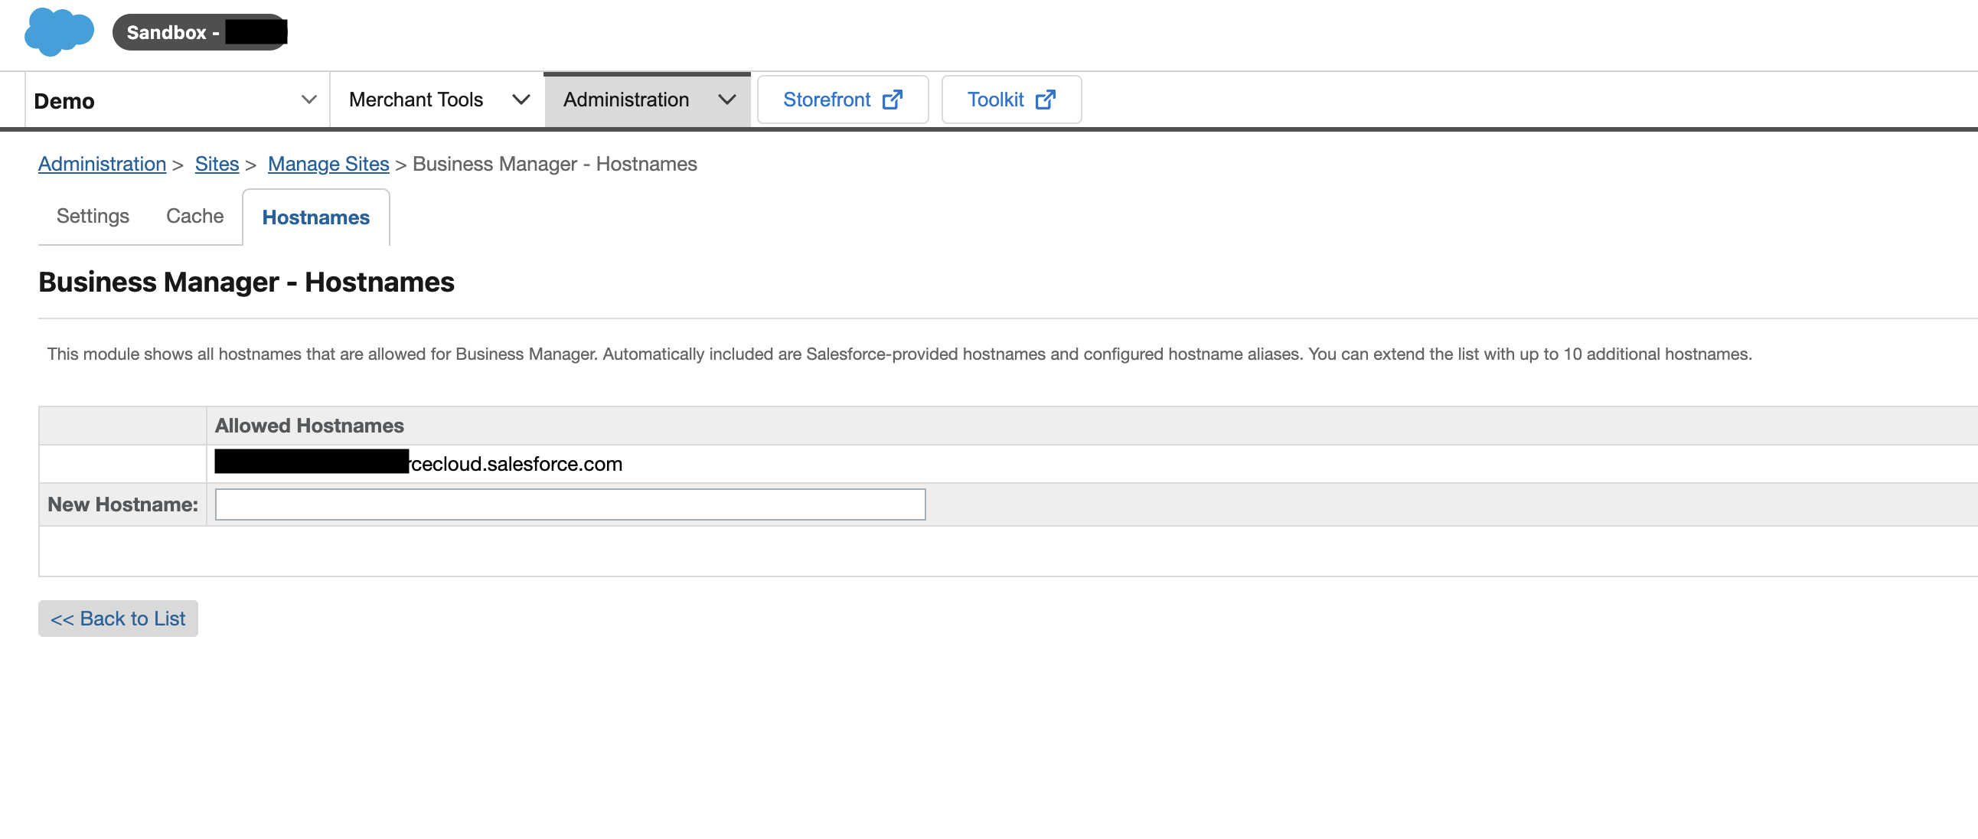Click the Salesforce cloud logo
Screen dimensions: 1978x839
[59, 31]
